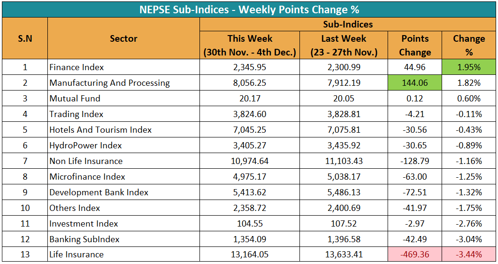
Task: Click the pink-highlighted -3.44% cell
Action: point(469,255)
